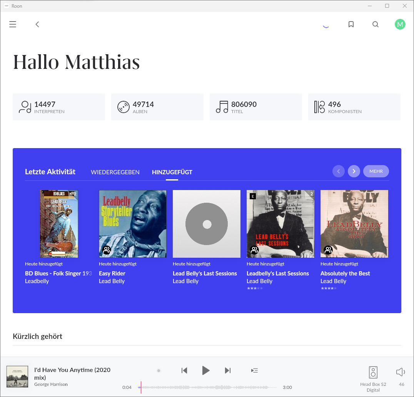Click the composers icon
Viewport: 414px width, 397px height.
pyautogui.click(x=319, y=107)
